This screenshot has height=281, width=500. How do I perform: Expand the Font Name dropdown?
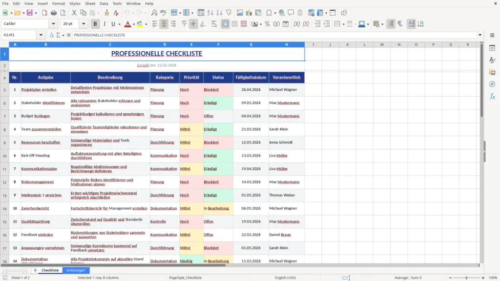[x=53, y=23]
